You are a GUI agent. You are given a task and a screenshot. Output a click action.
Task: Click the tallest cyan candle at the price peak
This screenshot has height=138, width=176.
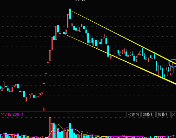coord(70,14)
